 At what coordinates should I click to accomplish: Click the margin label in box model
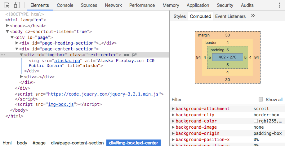click(204, 35)
